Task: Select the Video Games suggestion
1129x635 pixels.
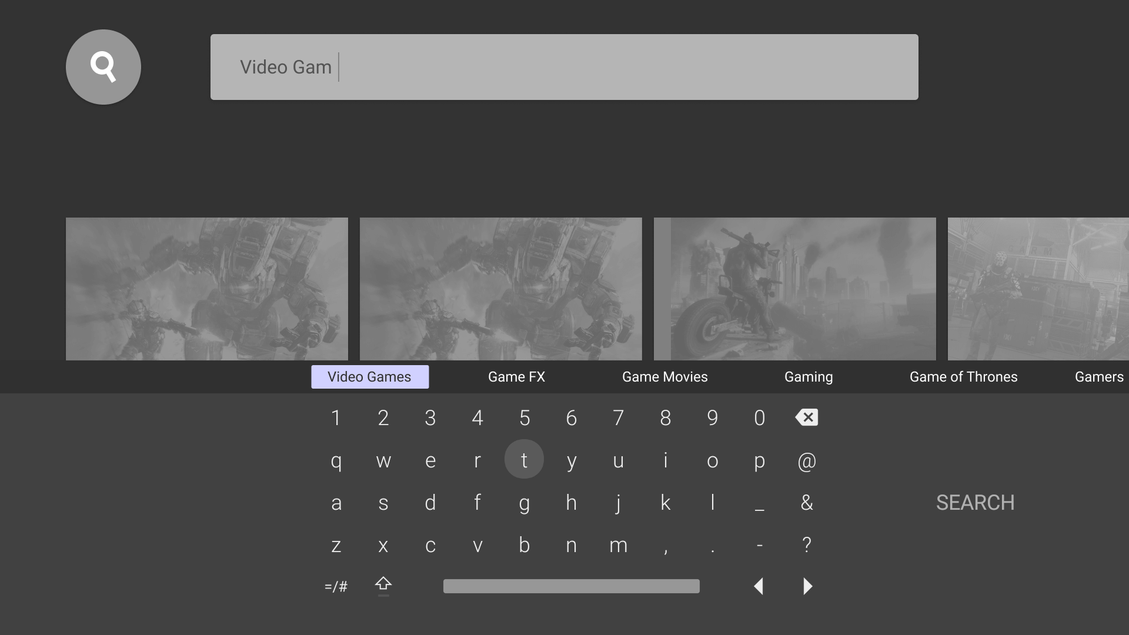Action: coord(370,377)
